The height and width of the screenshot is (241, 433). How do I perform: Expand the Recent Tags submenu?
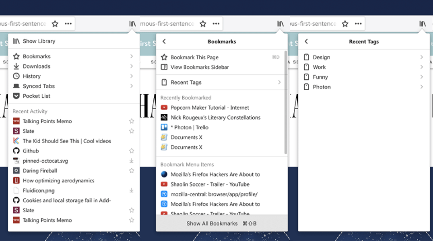point(220,82)
